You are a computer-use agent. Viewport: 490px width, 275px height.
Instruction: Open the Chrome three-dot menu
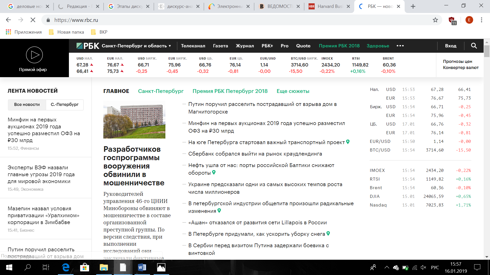coord(482,20)
